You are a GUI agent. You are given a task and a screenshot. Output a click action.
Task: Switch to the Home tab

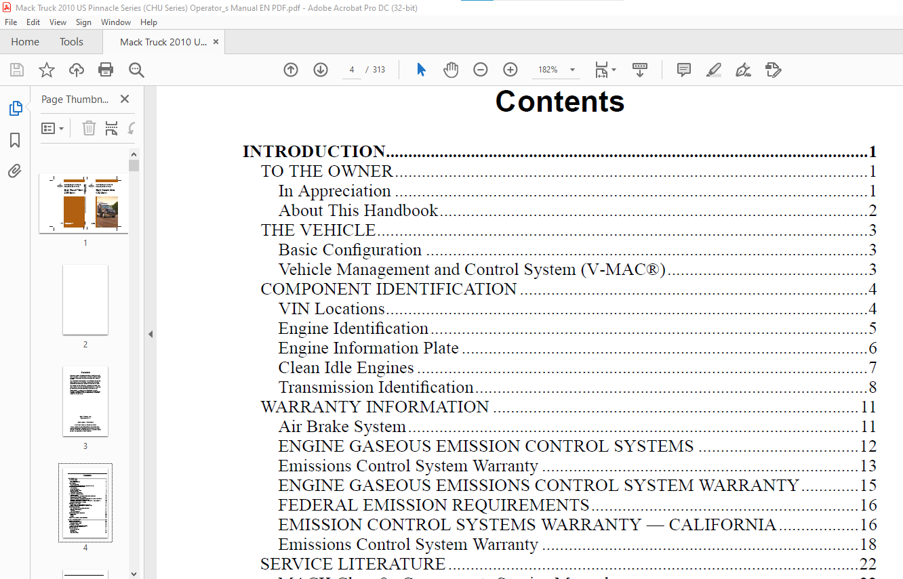[25, 42]
